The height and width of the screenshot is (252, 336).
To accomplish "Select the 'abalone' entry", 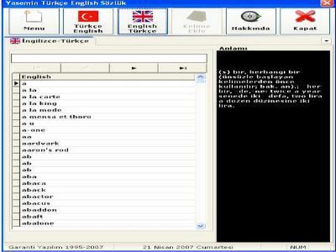I will 107,223.
